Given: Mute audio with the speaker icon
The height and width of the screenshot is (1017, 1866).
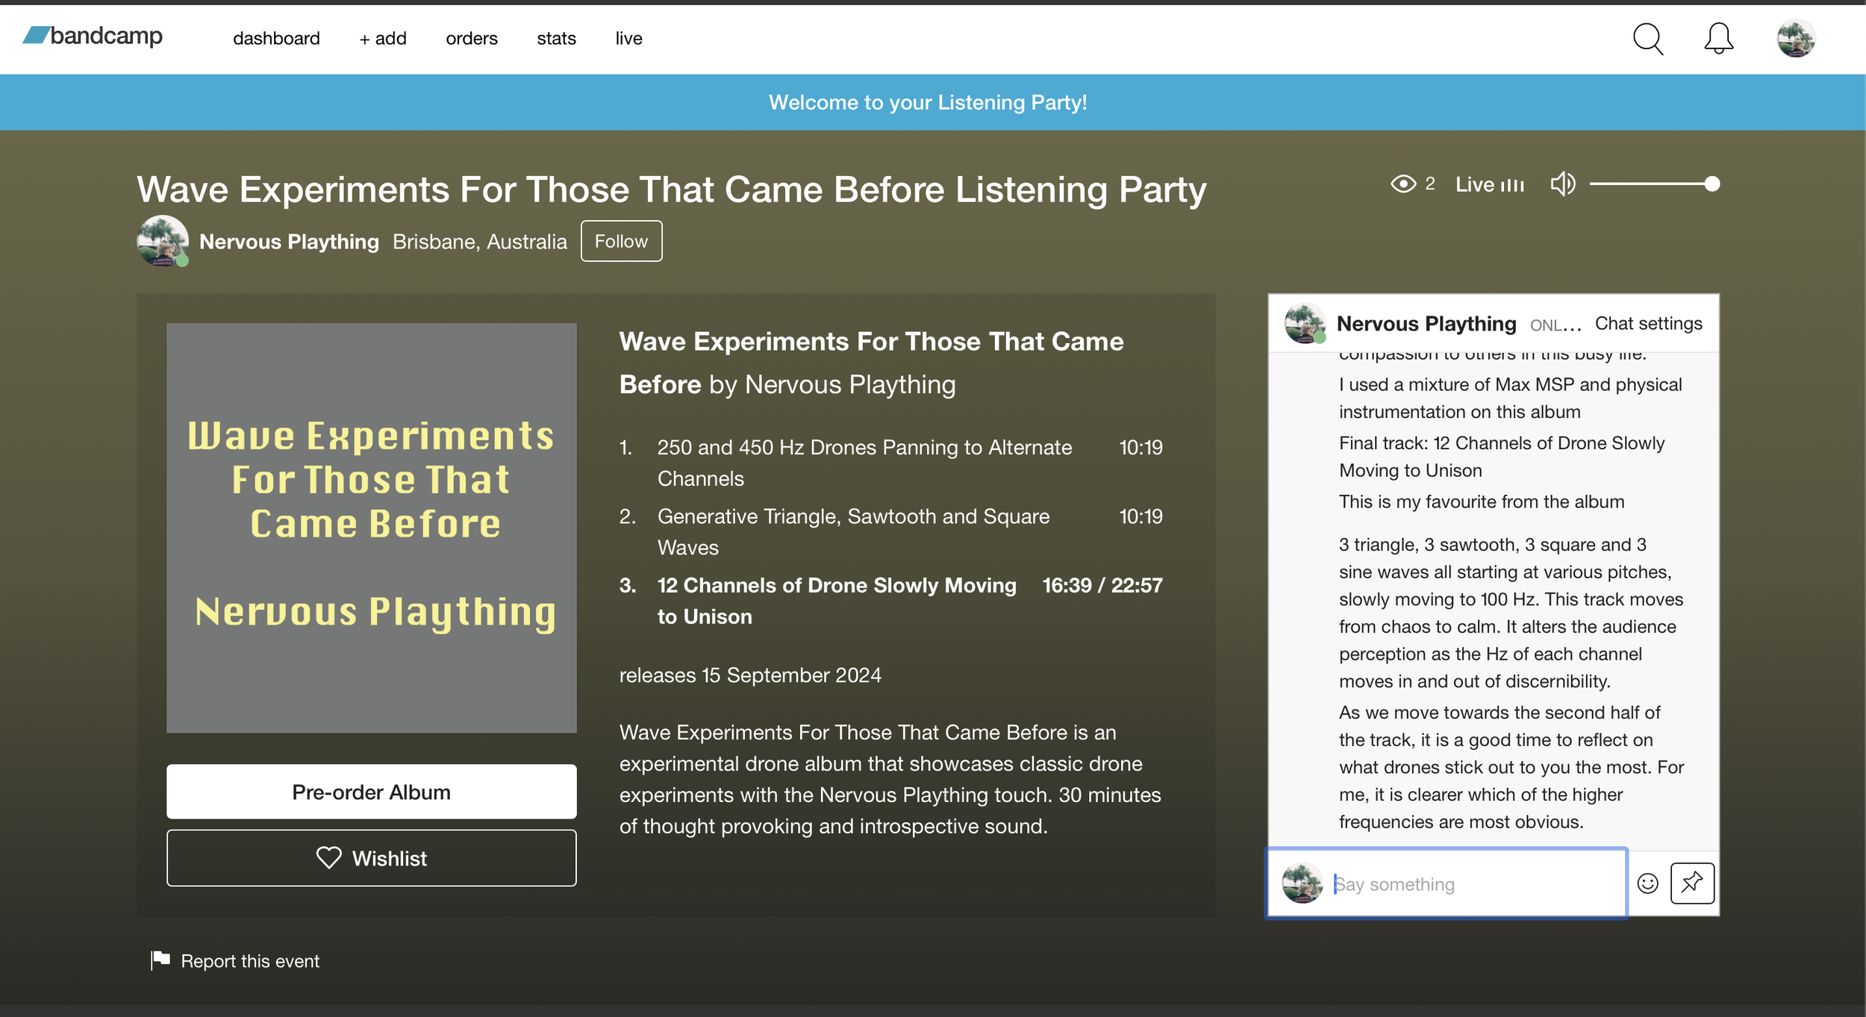Looking at the screenshot, I should tap(1562, 184).
